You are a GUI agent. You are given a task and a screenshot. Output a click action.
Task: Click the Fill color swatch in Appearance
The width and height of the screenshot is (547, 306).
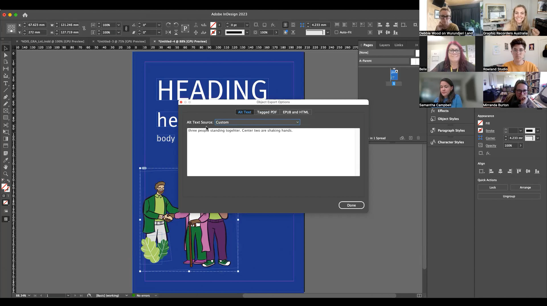[480, 123]
